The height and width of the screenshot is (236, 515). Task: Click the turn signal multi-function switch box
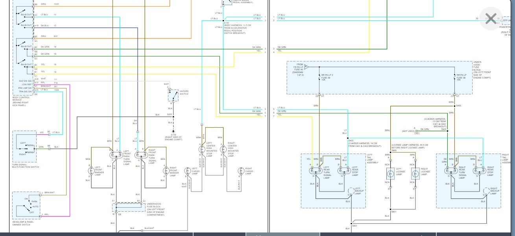pyautogui.click(x=24, y=146)
